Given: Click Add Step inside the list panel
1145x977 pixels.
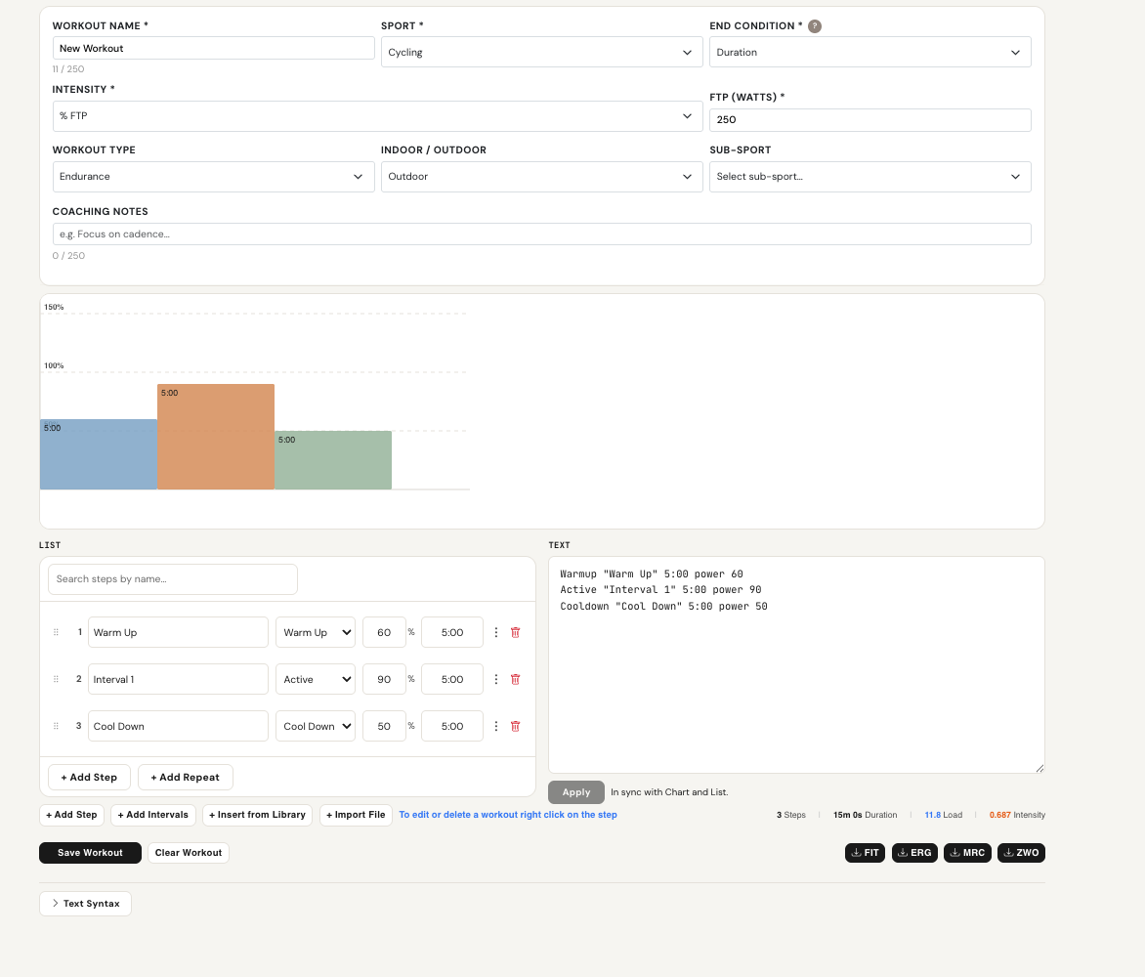Looking at the screenshot, I should coord(89,777).
